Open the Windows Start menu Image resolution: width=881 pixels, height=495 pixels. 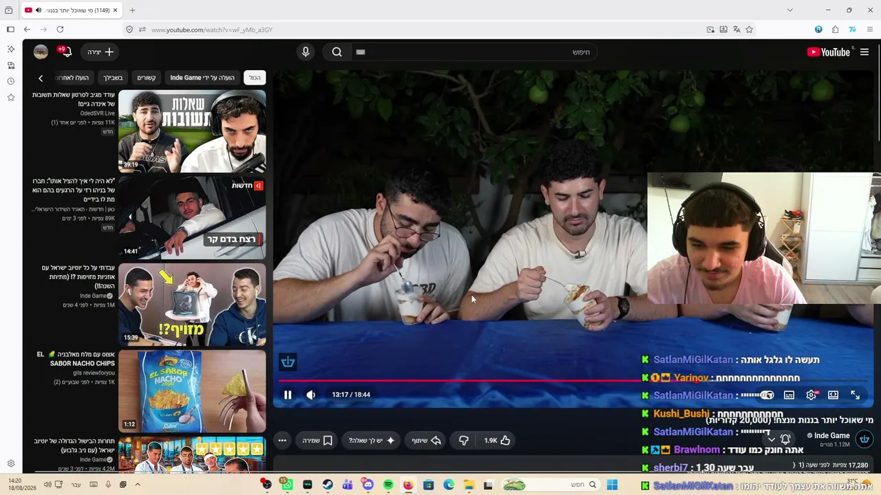pos(612,485)
